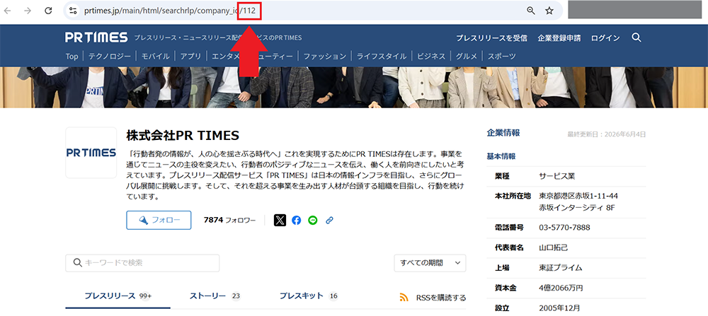Share on X via the X icon
This screenshot has height=316, width=708.
[280, 220]
